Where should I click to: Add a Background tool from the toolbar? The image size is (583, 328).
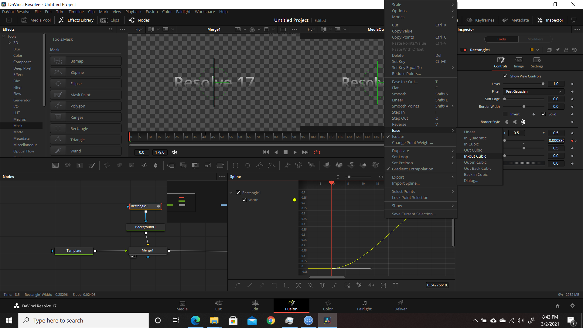tap(55, 165)
